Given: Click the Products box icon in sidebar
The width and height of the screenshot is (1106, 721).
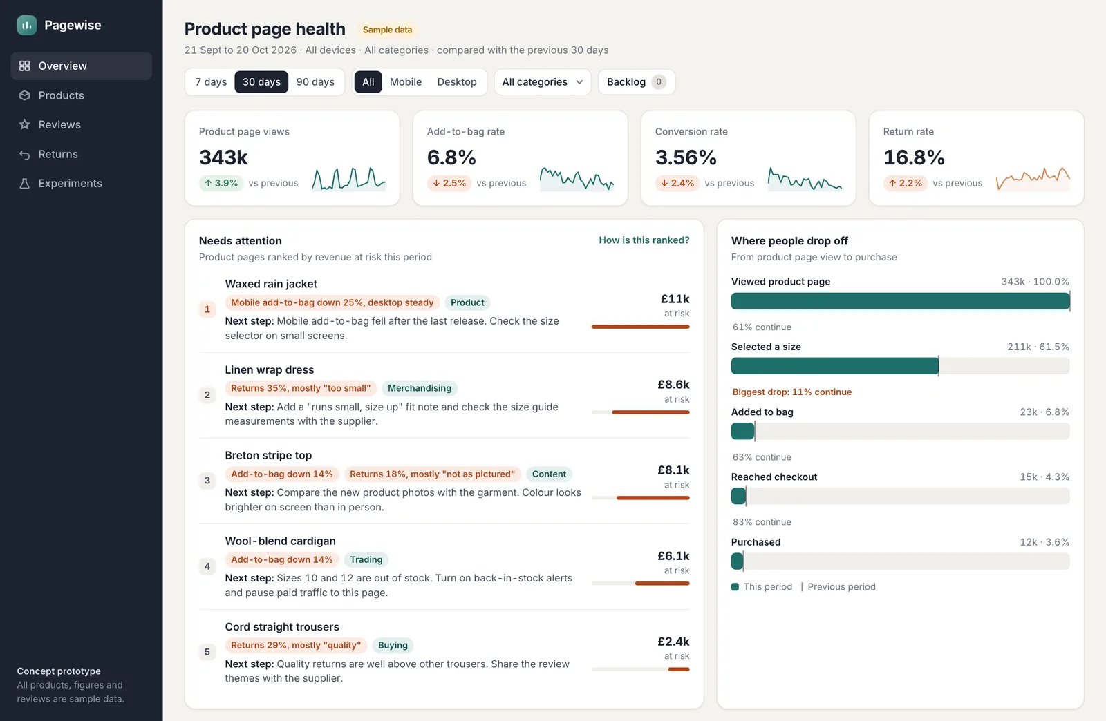Looking at the screenshot, I should point(25,95).
